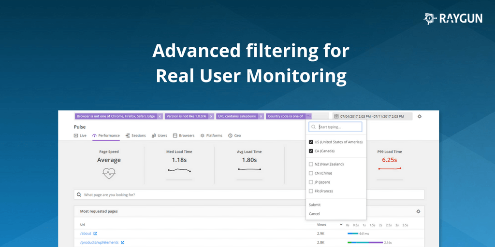Viewport: 495px width, 247px height.
Task: Select the Page Speed heartbeat icon
Action: pos(109,173)
